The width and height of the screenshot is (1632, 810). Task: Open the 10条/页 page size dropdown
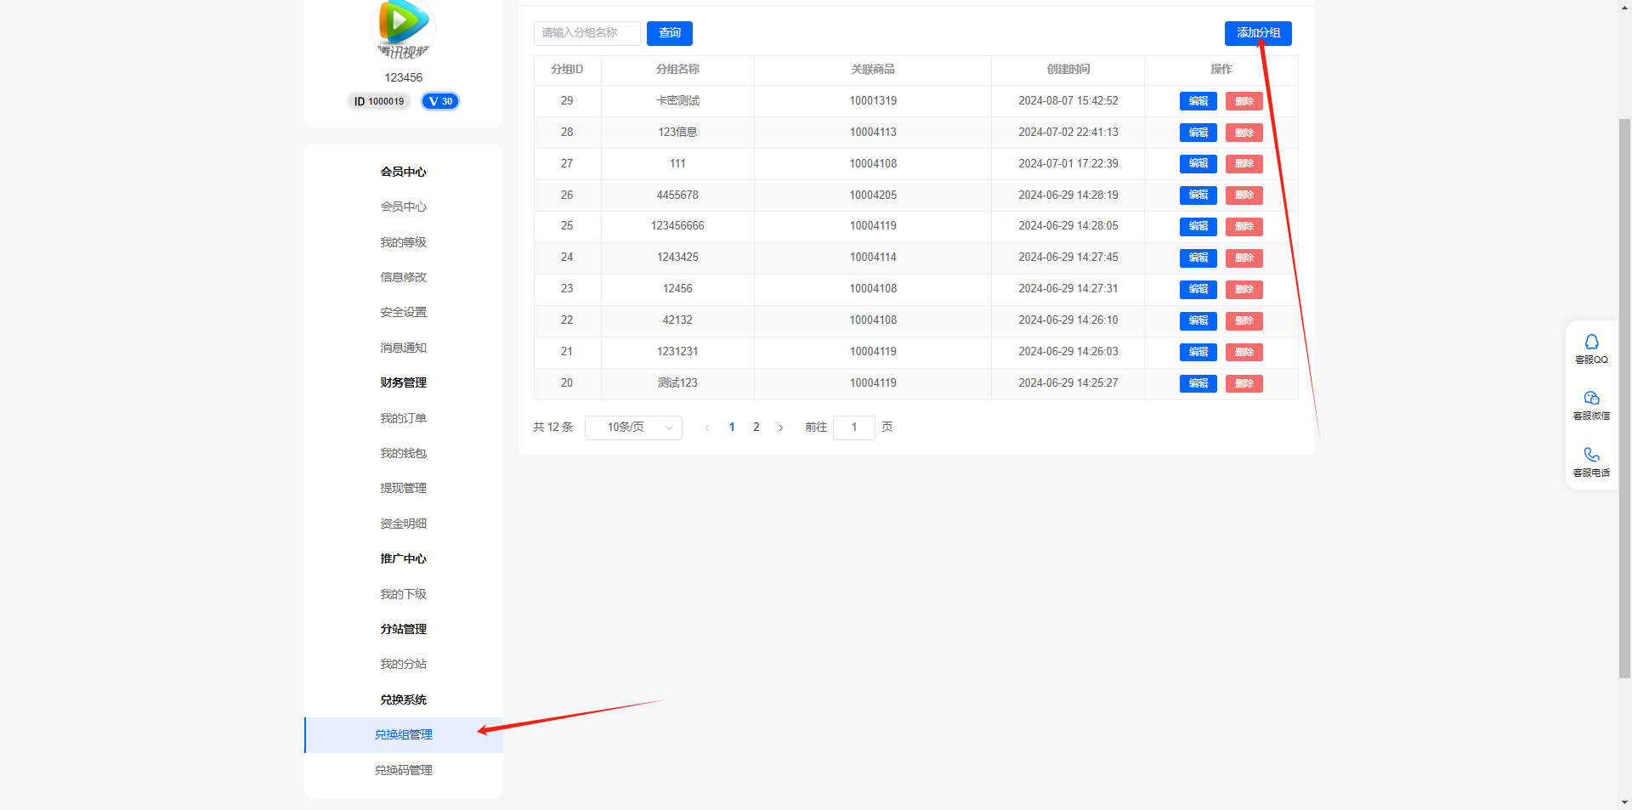pyautogui.click(x=633, y=428)
